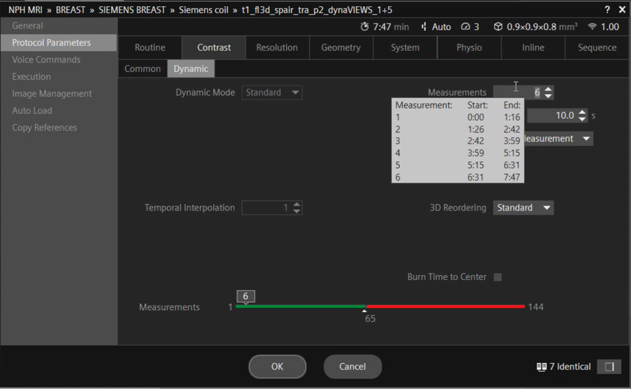Click the voxel size cube icon

(498, 27)
